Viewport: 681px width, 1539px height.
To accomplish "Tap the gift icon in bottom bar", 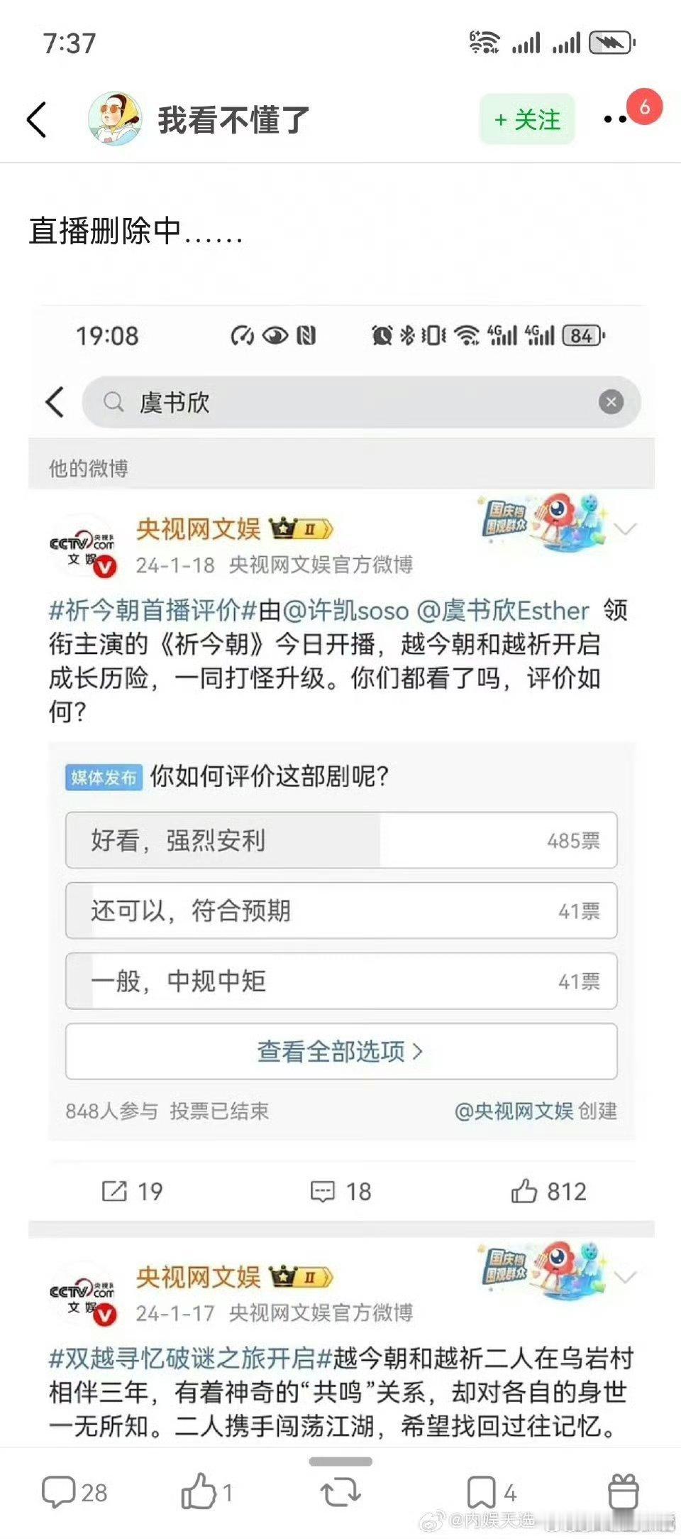I will (624, 1491).
